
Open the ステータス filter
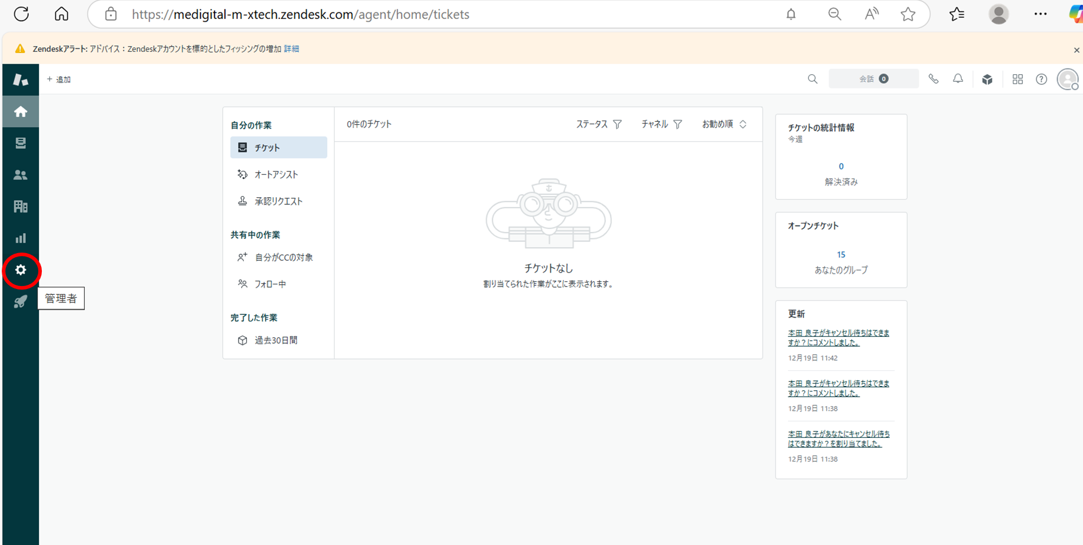coord(598,124)
